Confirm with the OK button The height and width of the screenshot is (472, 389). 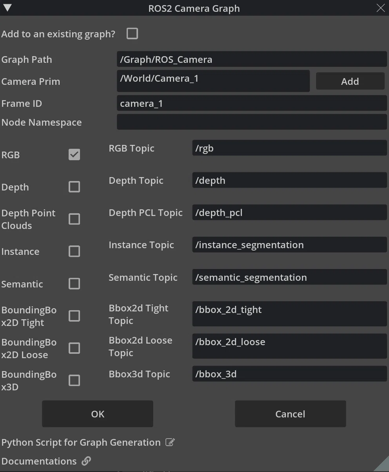[98, 414]
